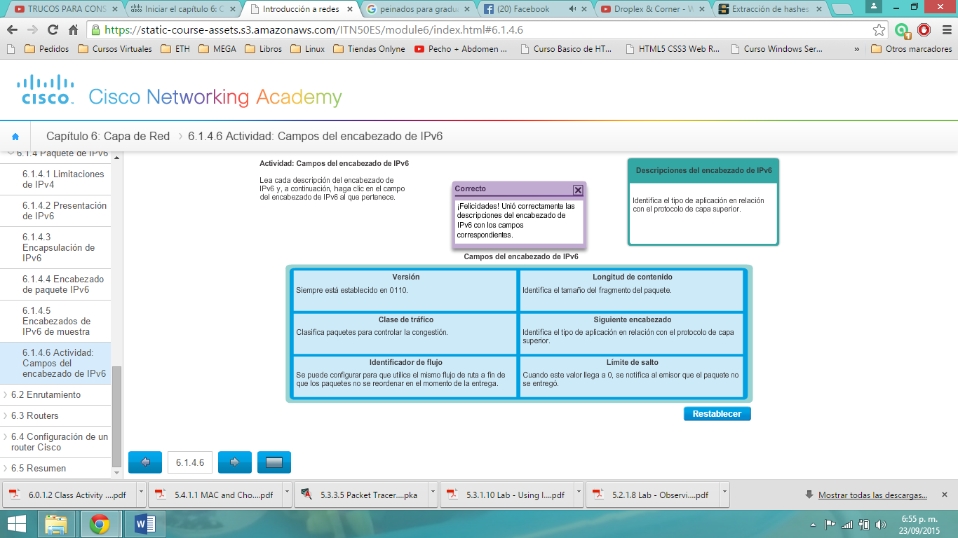Go to previous page with the blue back arrow
This screenshot has width=958, height=538.
coord(144,462)
